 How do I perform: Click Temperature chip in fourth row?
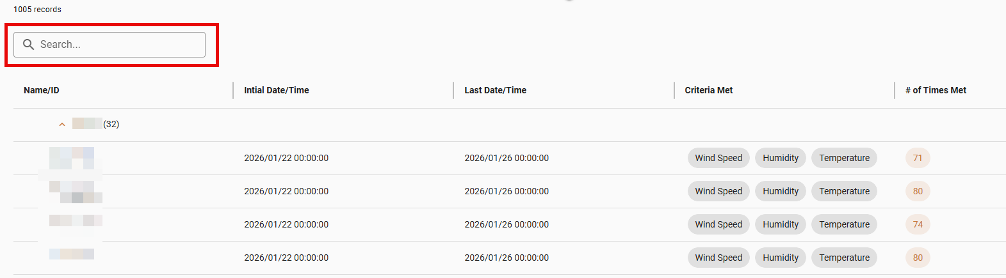coord(844,258)
